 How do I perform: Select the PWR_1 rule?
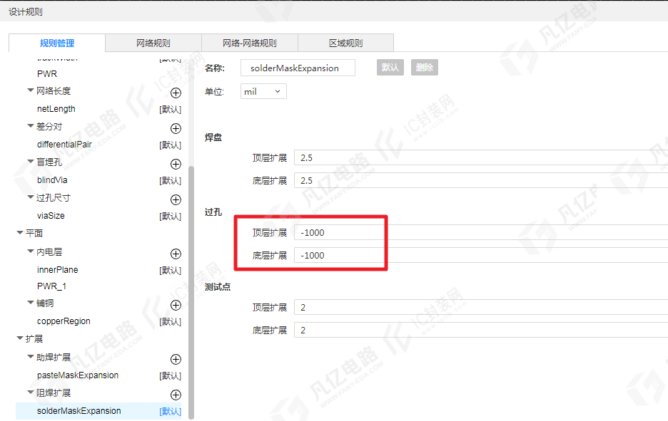(x=51, y=286)
